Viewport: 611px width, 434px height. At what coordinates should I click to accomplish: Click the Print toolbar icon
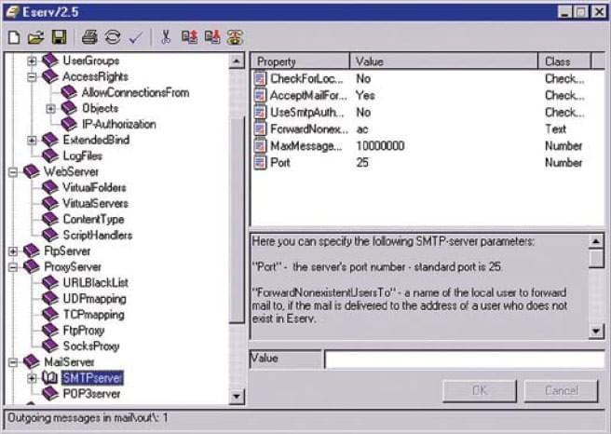pyautogui.click(x=89, y=38)
